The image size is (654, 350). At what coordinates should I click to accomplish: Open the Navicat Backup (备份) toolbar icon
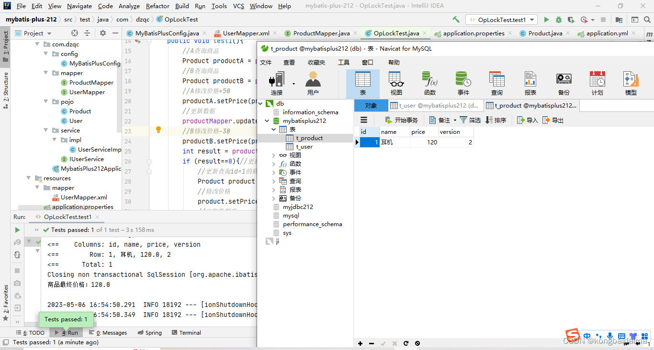[x=564, y=83]
